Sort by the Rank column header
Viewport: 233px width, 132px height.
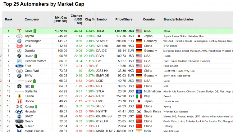9,20
